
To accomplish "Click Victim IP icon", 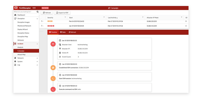I will 60,53.
